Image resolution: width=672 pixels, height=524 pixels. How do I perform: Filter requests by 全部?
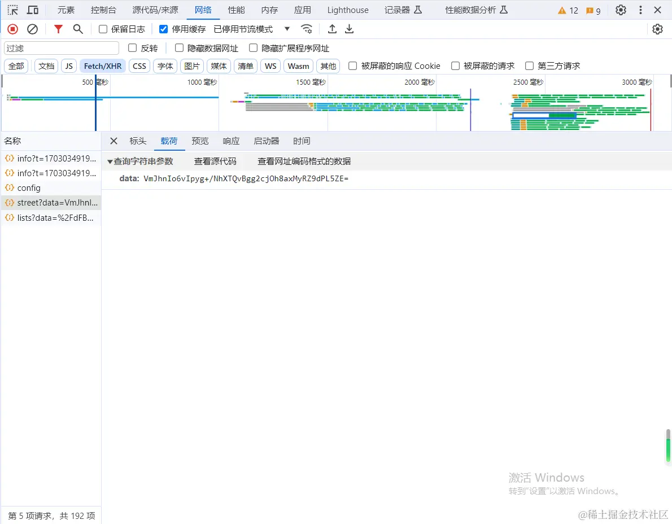(x=16, y=66)
